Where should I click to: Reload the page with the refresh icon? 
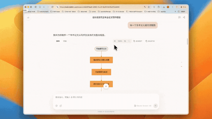52,7
